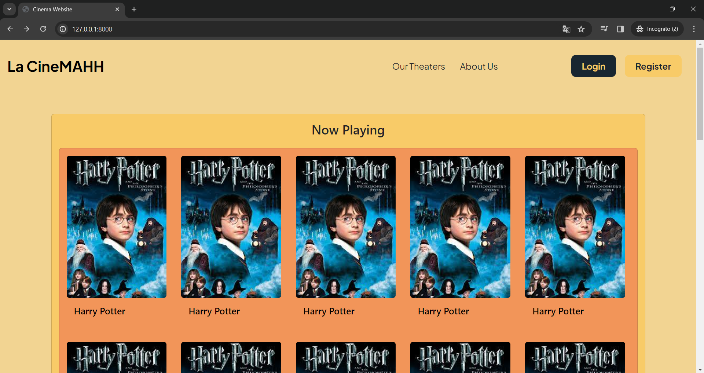Click the third Harry Potter title text

pos(329,311)
